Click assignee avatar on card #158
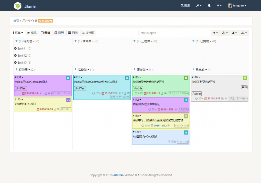 pyautogui.click(x=186, y=116)
